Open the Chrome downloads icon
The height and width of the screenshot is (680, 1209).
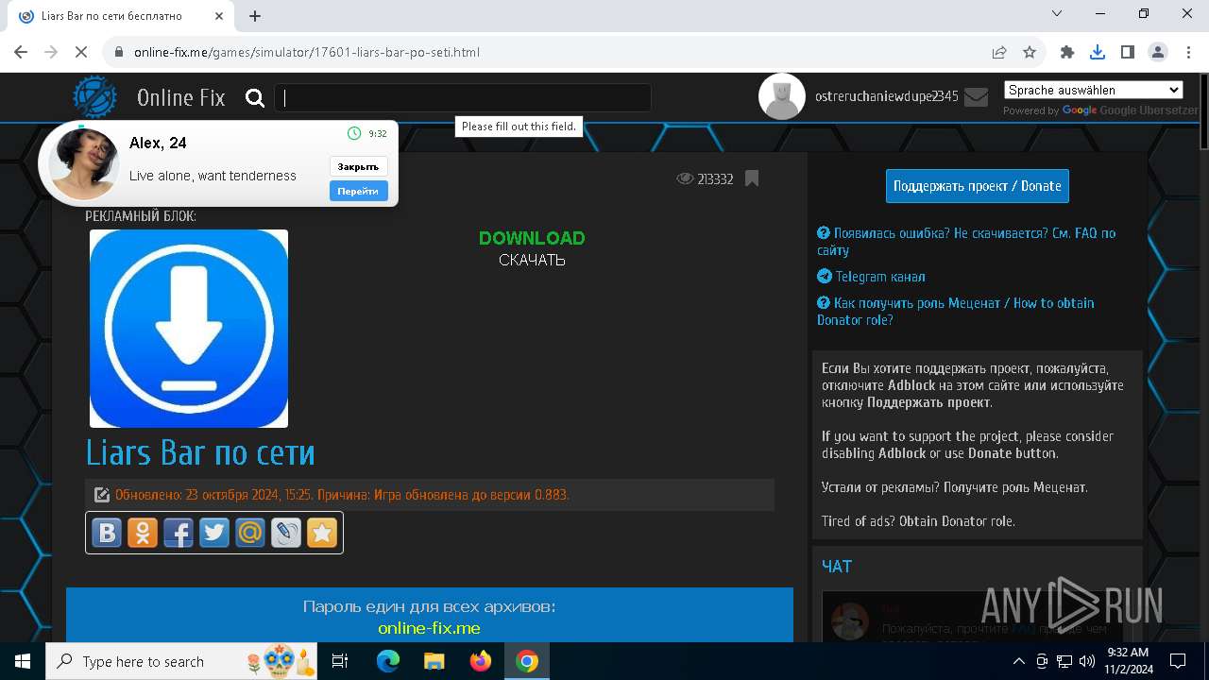(1098, 52)
